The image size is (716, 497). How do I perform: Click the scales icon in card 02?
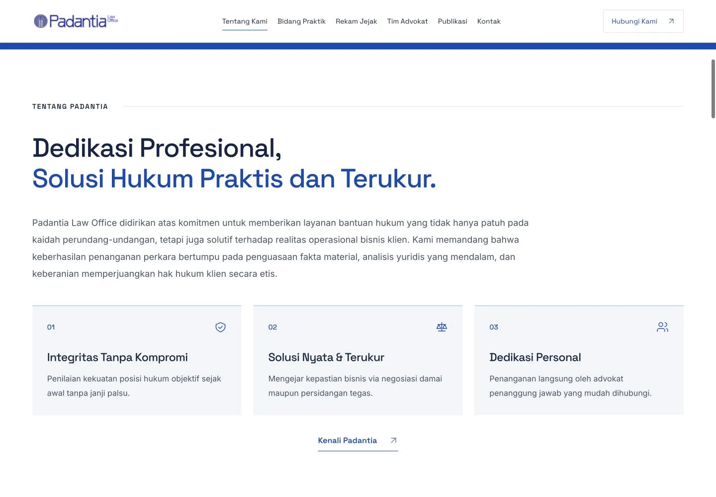[x=442, y=327]
